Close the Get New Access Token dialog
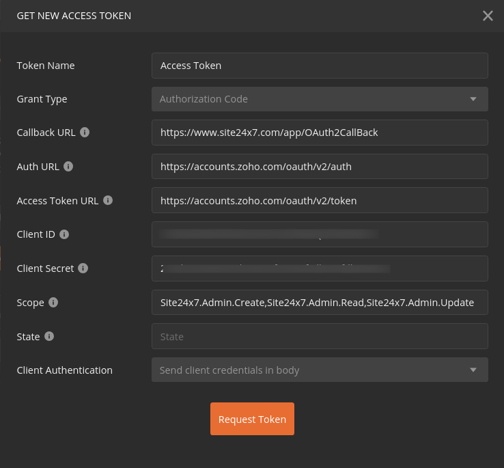Image resolution: width=504 pixels, height=468 pixels. pyautogui.click(x=488, y=16)
